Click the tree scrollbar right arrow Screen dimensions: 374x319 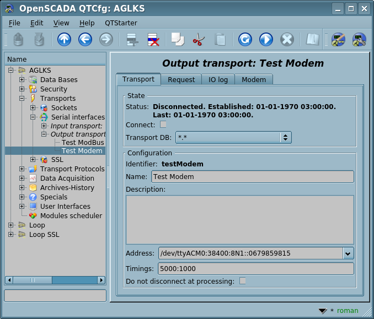101,280
